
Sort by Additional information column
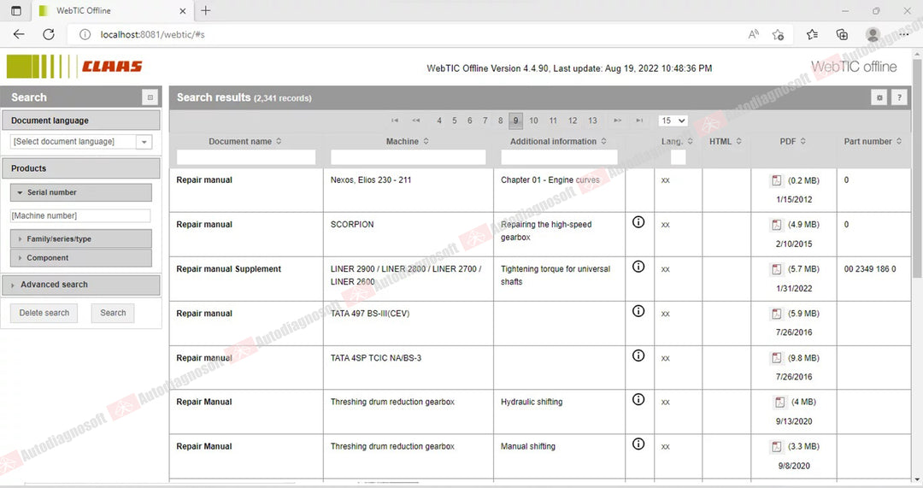click(603, 141)
